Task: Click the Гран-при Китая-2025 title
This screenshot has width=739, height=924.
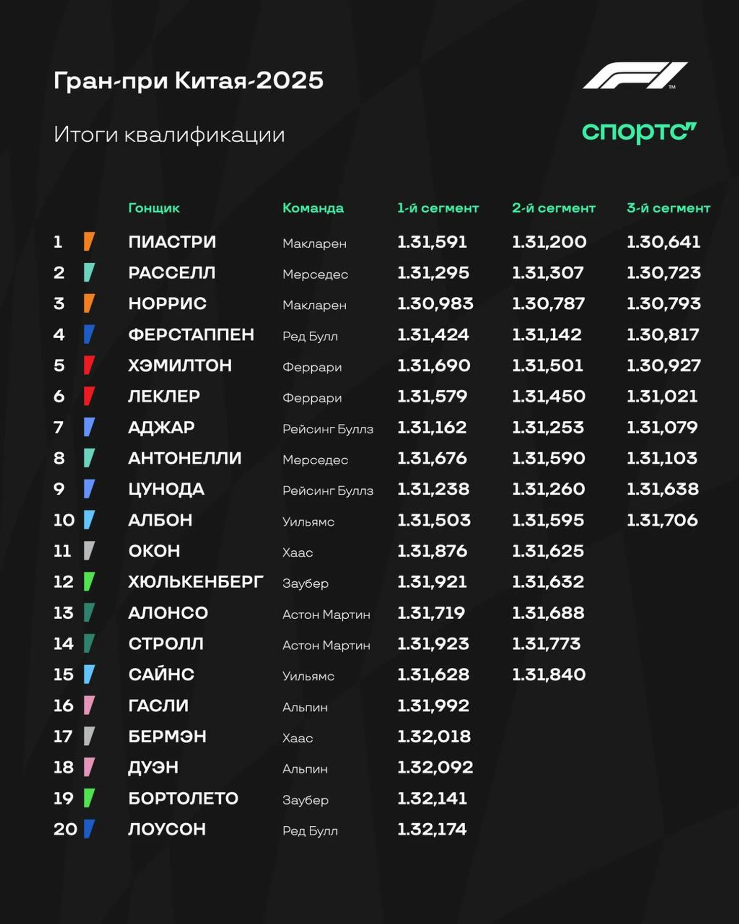Action: pos(188,81)
